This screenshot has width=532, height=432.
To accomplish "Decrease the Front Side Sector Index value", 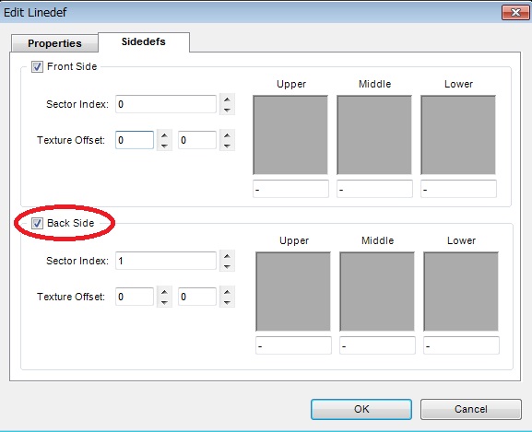I will (227, 110).
